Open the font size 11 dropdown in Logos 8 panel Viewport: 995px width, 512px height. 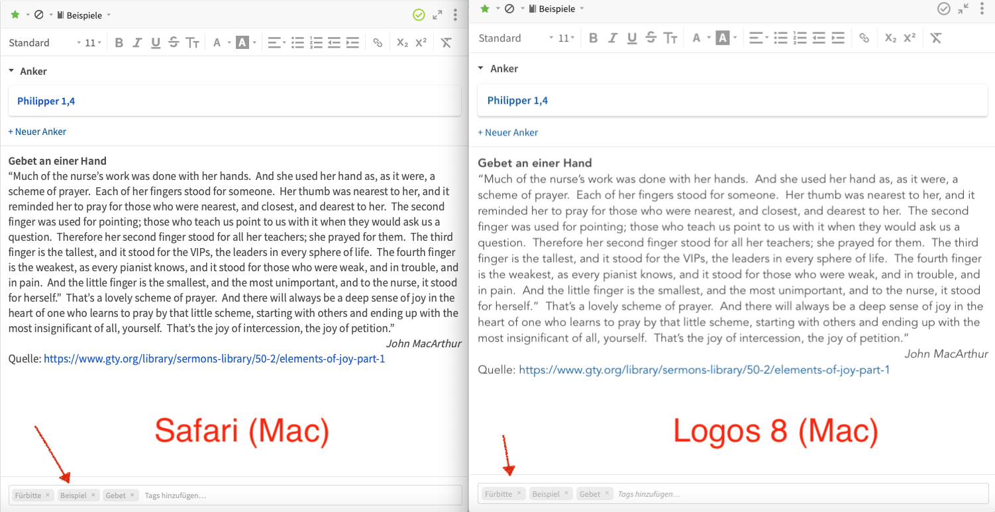click(x=567, y=38)
